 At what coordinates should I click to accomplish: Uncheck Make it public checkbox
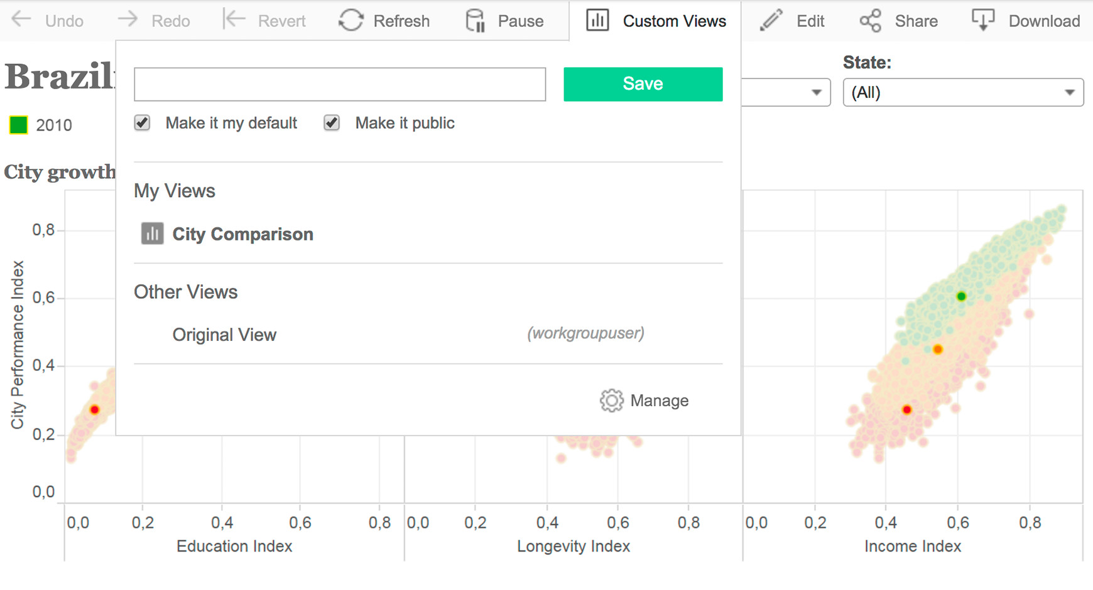(x=332, y=123)
